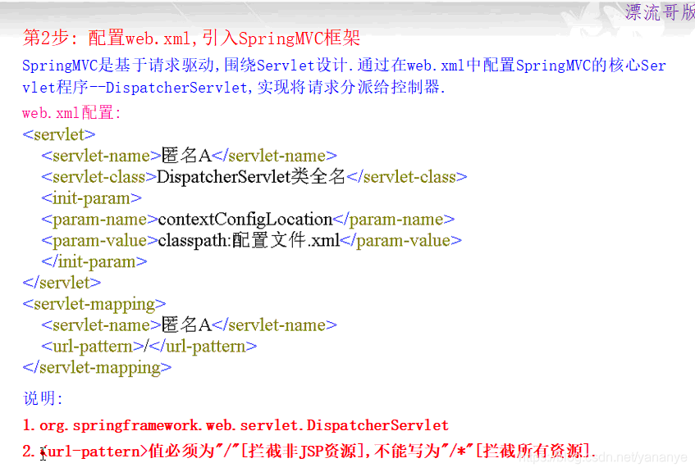This screenshot has height=472, width=695.
Task: Click the '<init-param>' opening tag
Action: point(91,198)
